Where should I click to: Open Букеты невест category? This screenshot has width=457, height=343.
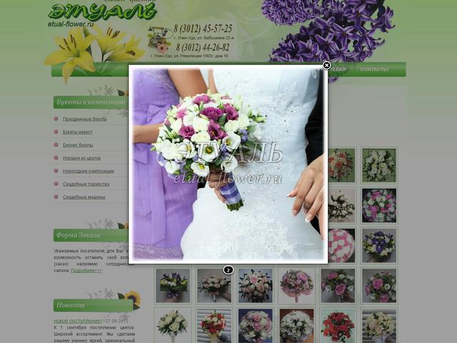coord(78,132)
